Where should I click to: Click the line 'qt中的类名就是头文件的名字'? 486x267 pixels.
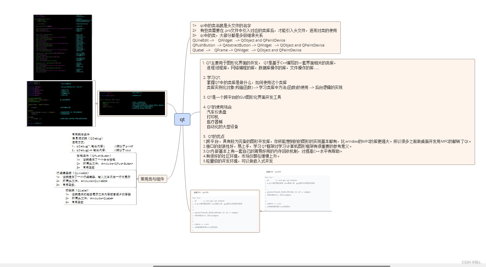[x=222, y=26]
